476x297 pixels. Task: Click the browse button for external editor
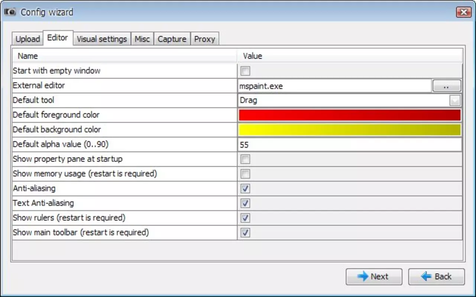[447, 86]
